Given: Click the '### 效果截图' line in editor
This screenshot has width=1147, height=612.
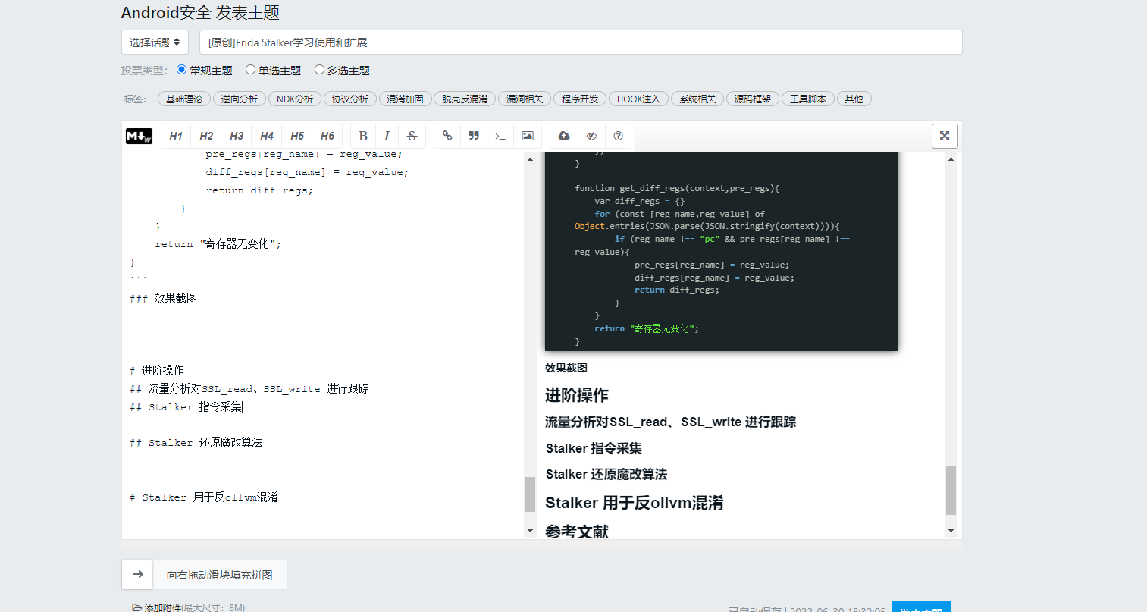Looking at the screenshot, I should point(164,299).
